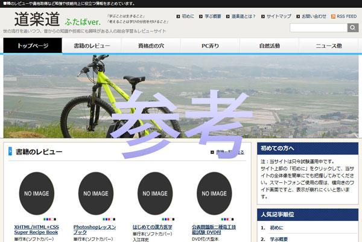Click the arrow icon beside 道楽道とは？
Viewport: 362px width, 242px height.
(227, 16)
